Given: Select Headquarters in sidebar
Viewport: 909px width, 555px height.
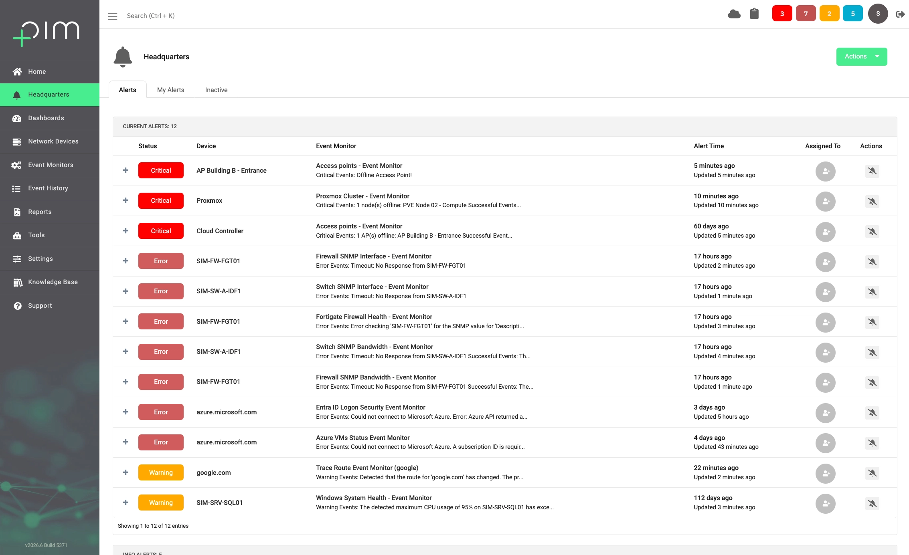Looking at the screenshot, I should [50, 95].
